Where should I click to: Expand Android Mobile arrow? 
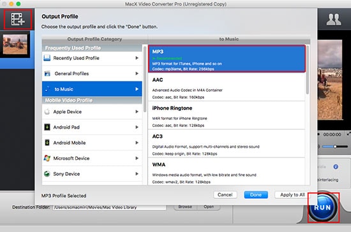137,142
